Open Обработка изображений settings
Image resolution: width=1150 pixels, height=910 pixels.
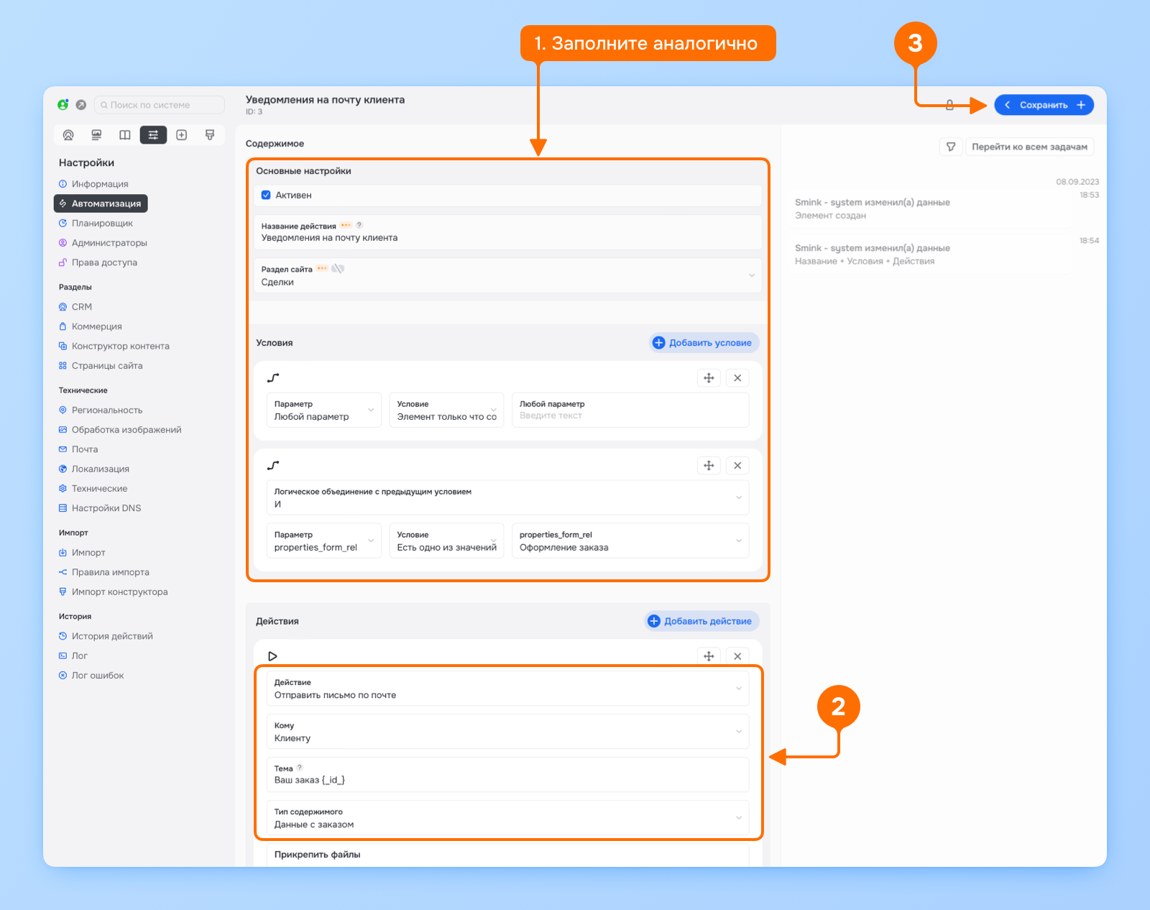120,430
